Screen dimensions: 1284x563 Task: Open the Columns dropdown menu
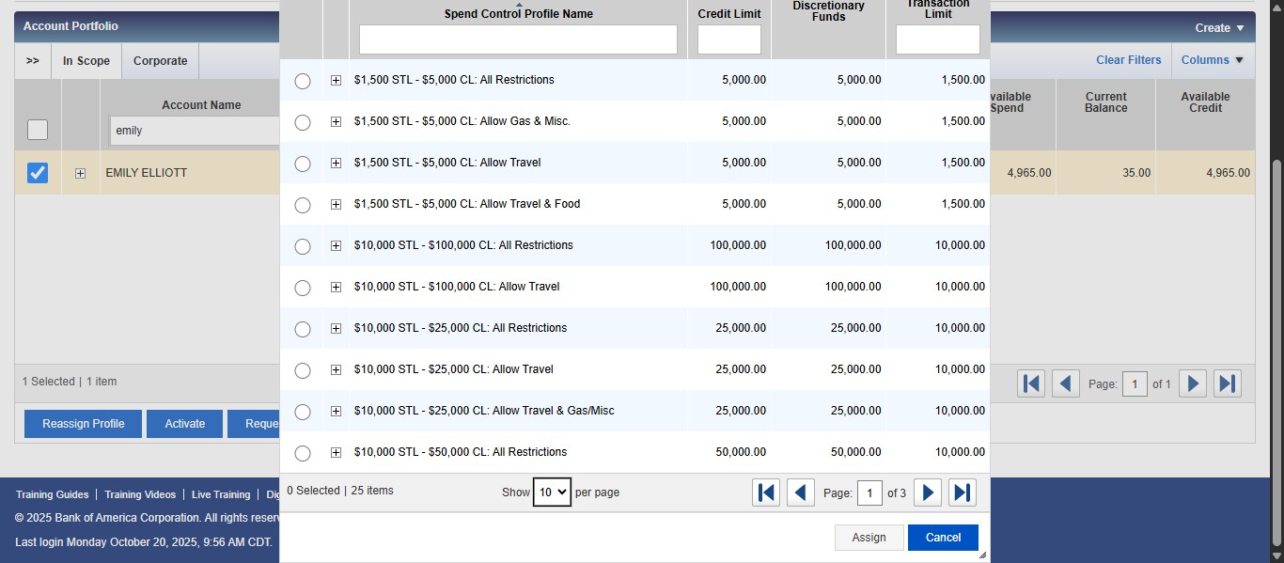point(1212,60)
